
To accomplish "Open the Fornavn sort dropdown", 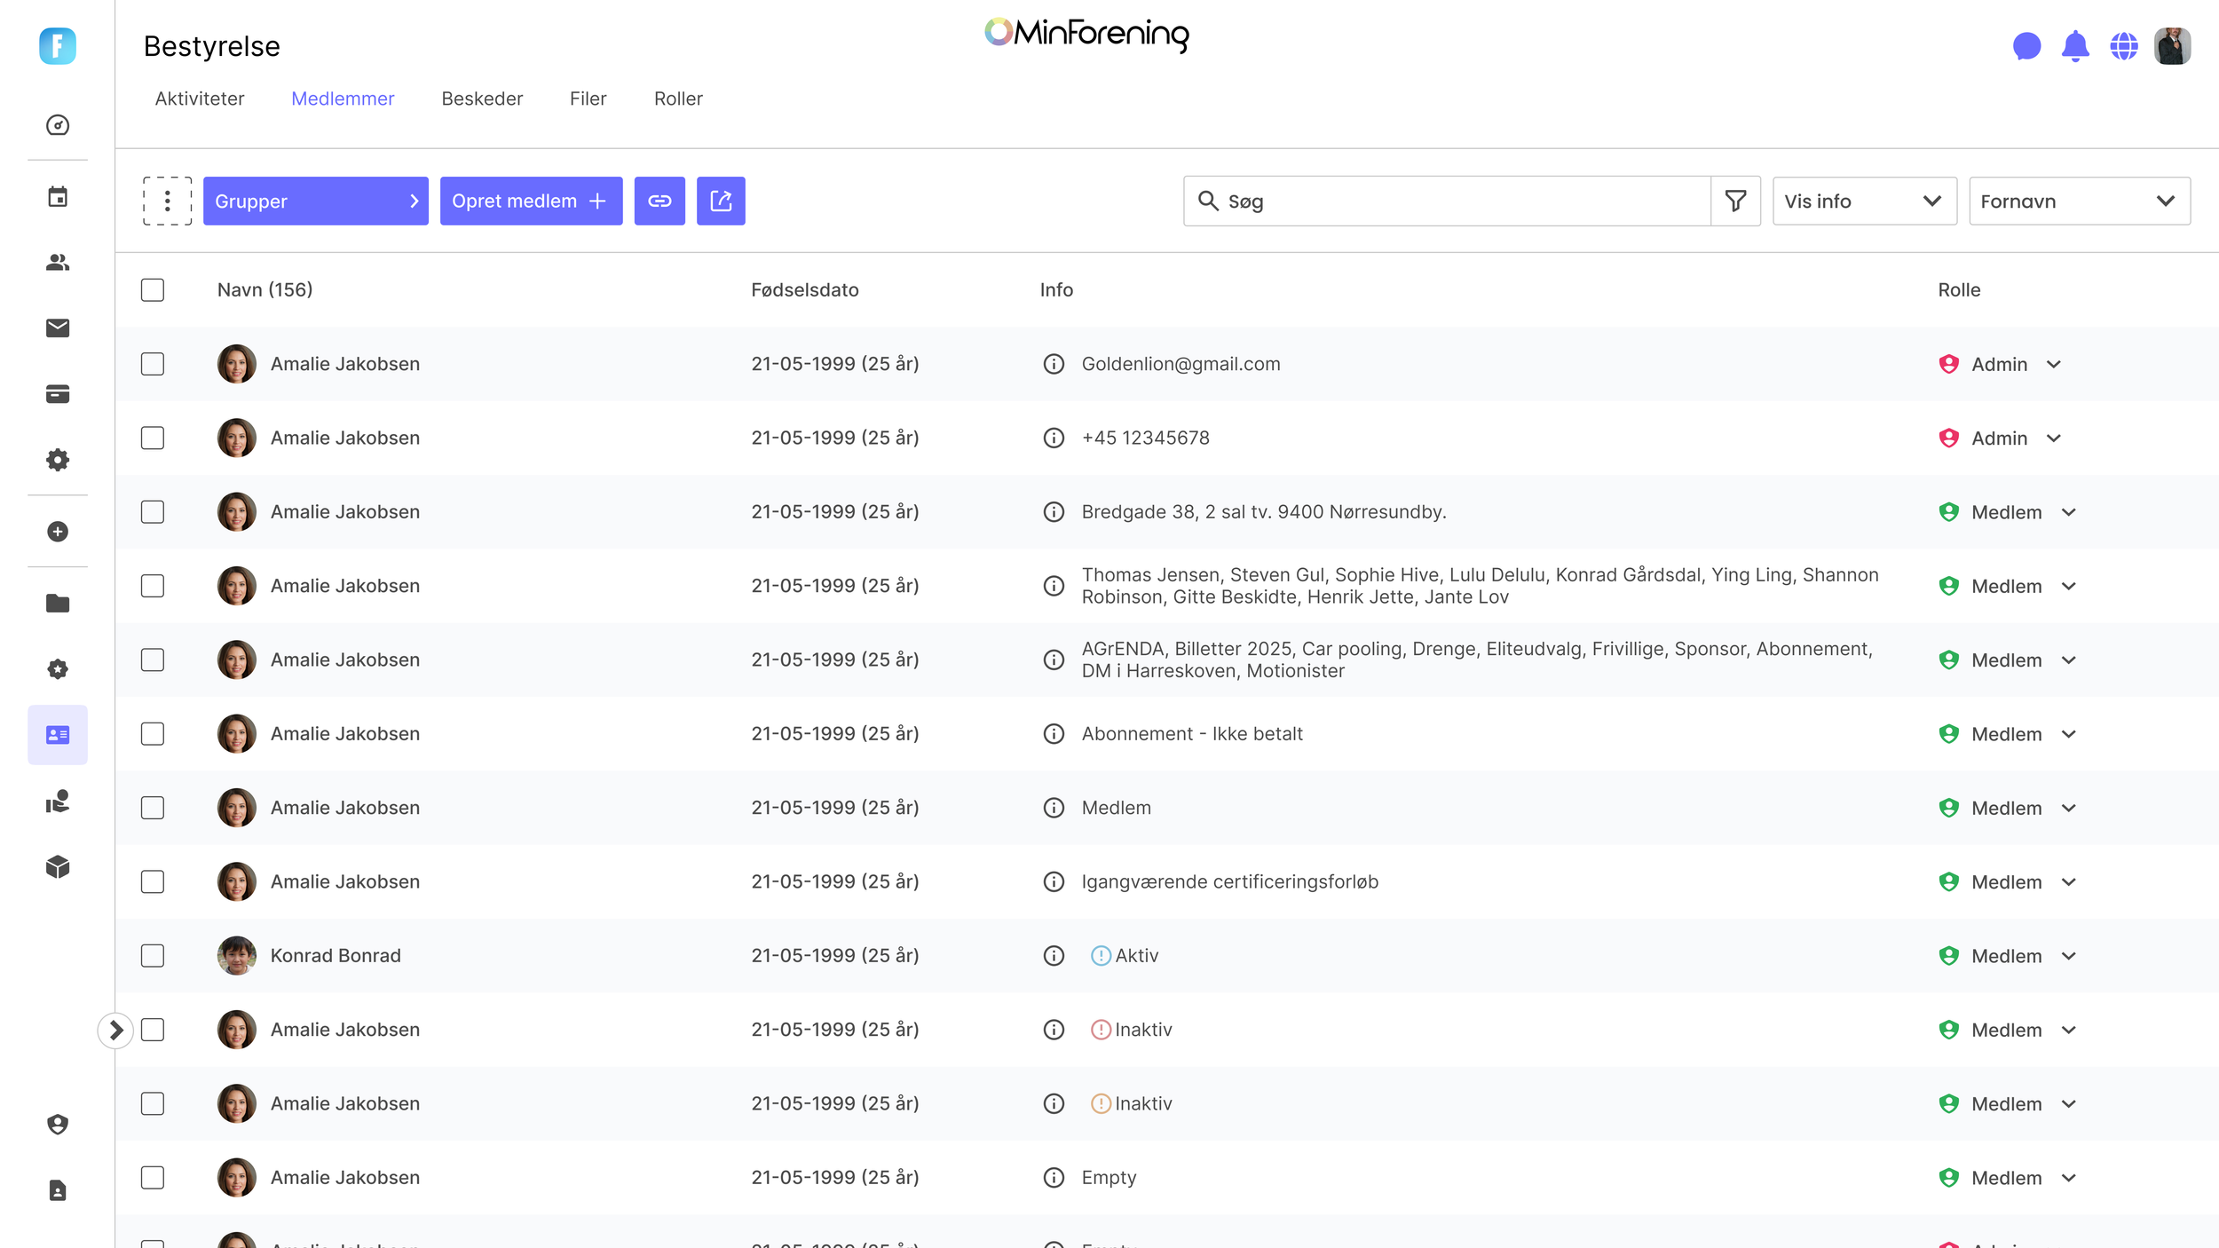I will click(x=2079, y=201).
